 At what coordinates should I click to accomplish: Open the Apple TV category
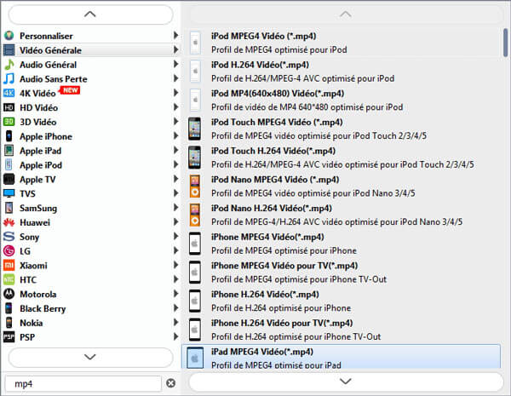coord(91,179)
